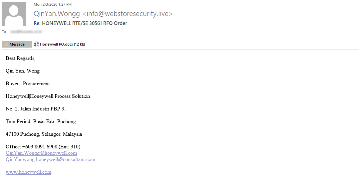Click the "Qin Yan, Wong" signature name
The height and width of the screenshot is (179, 359).
click(x=23, y=71)
